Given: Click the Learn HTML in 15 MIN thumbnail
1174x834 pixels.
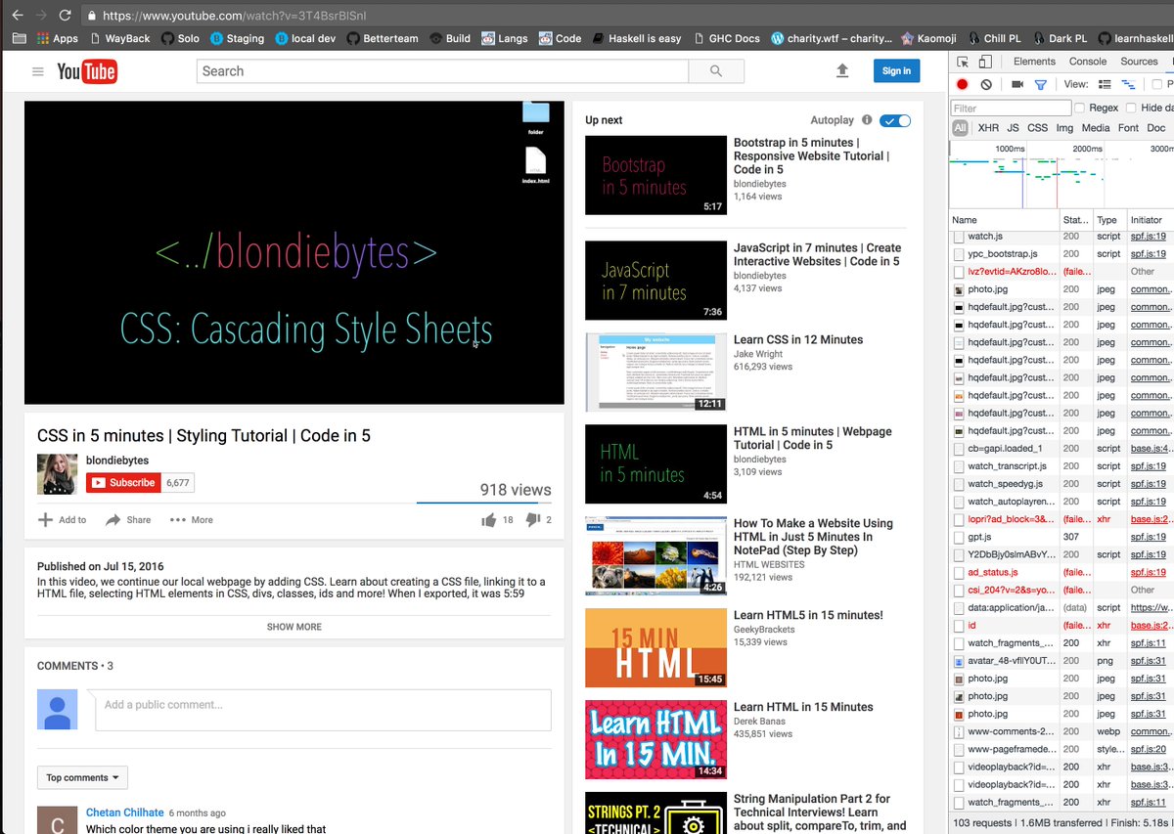Looking at the screenshot, I should tap(655, 740).
